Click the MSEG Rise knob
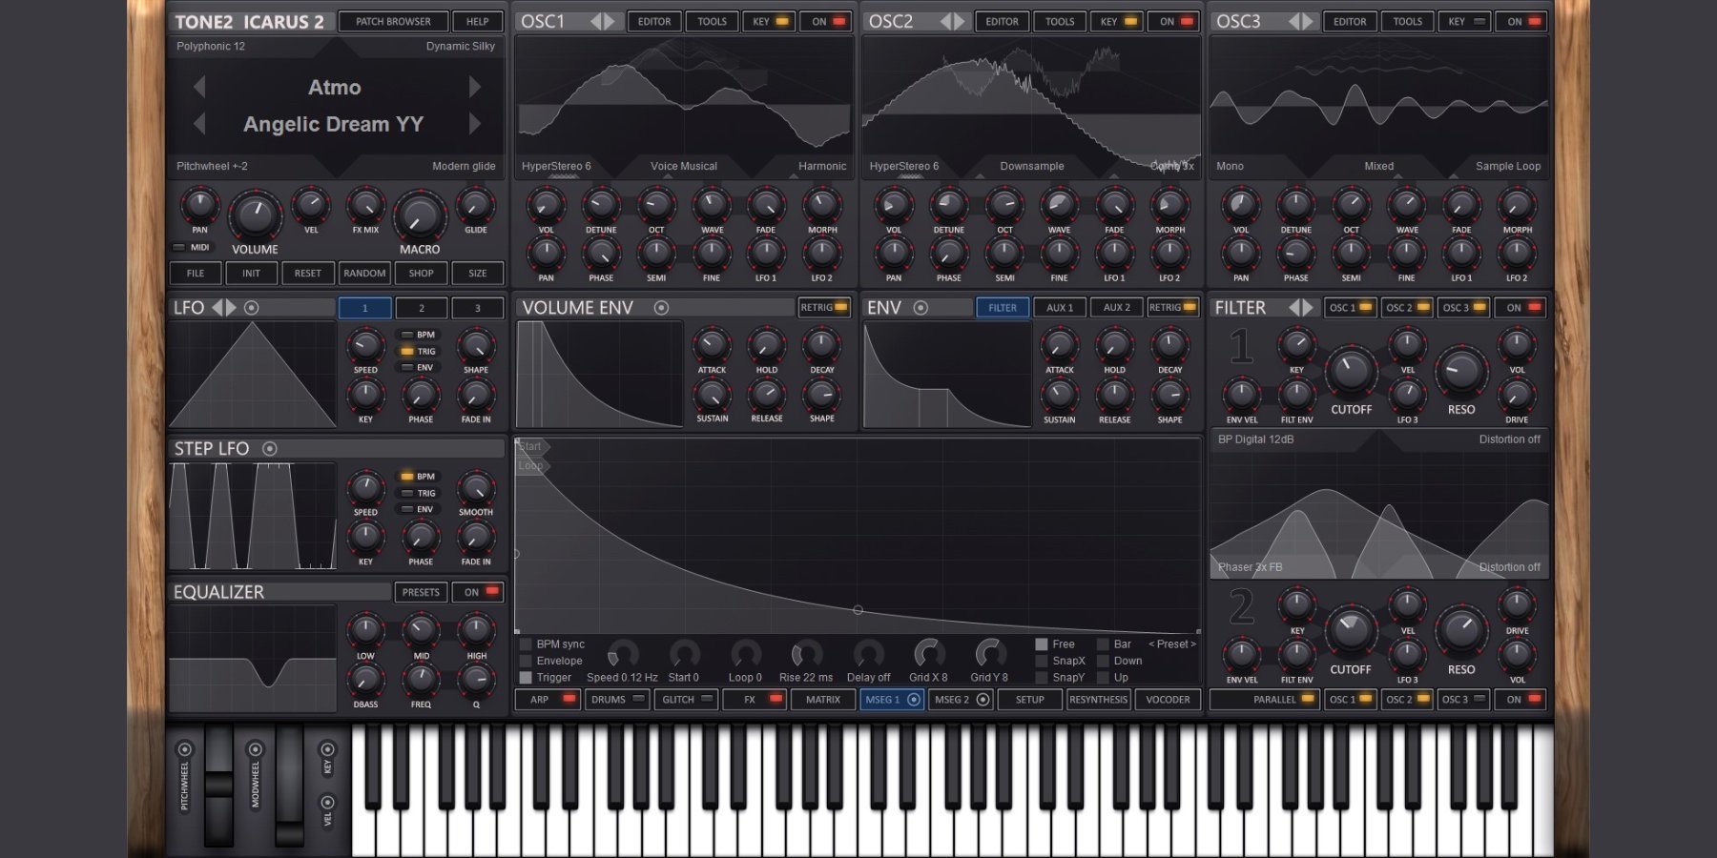This screenshot has width=1717, height=858. click(806, 655)
